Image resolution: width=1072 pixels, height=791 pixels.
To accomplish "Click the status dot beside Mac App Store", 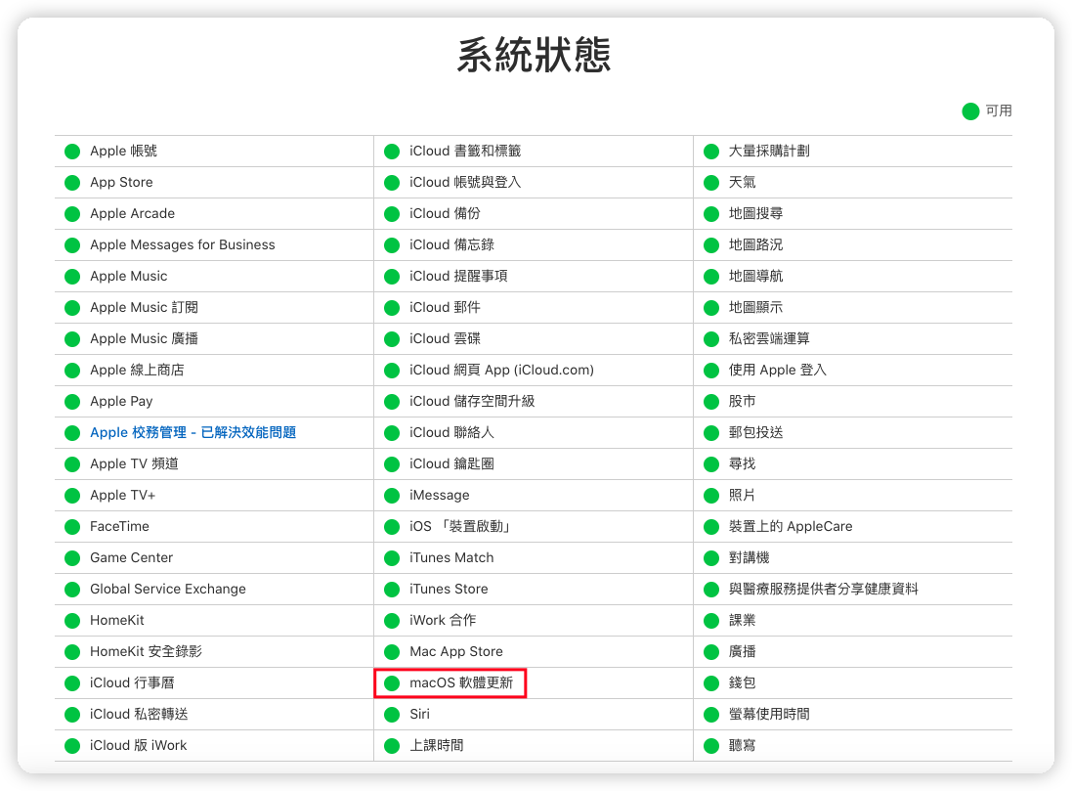I will tap(392, 652).
